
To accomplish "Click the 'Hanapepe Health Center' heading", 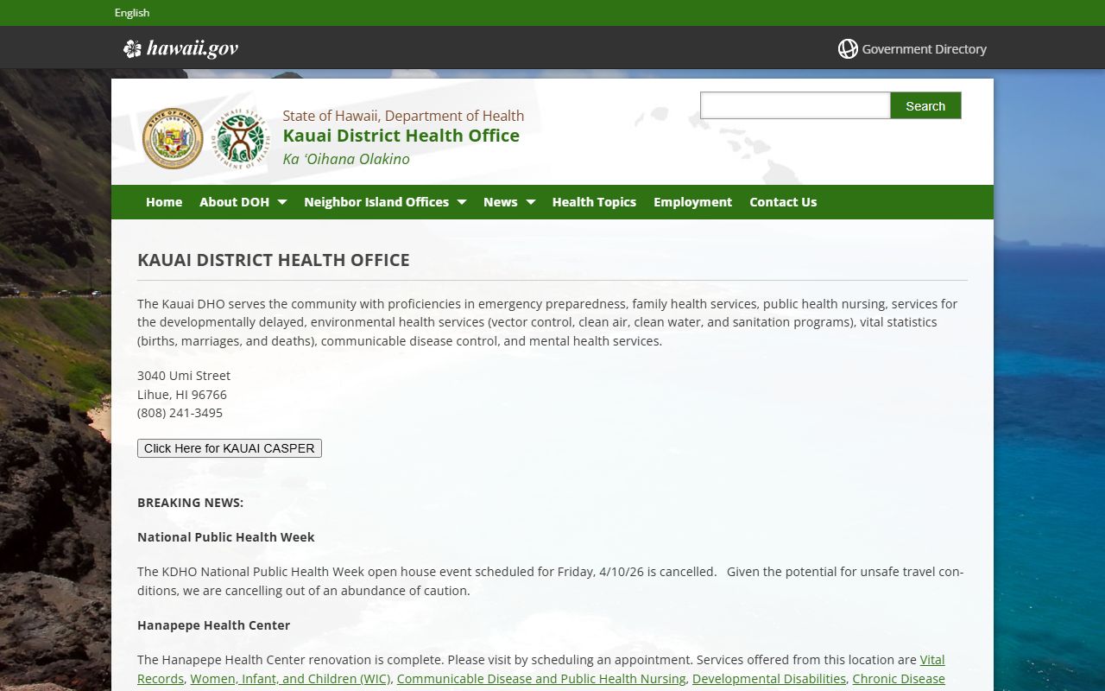I will tap(214, 625).
